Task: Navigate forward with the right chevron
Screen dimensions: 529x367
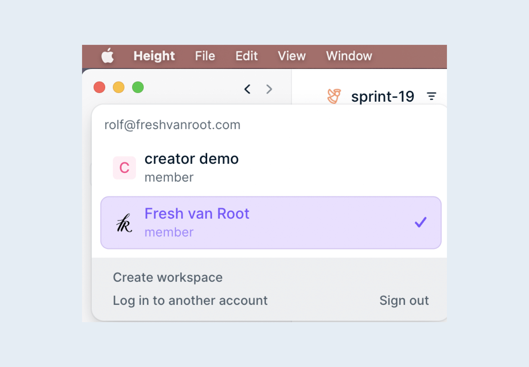Action: pyautogui.click(x=269, y=89)
